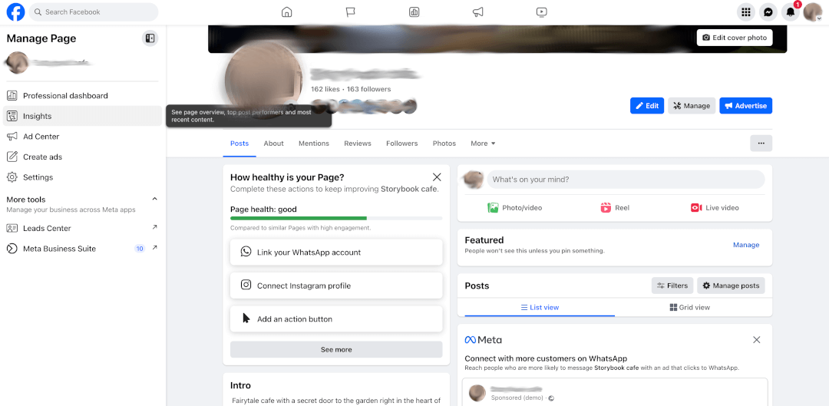The height and width of the screenshot is (406, 829).
Task: Click the What's on your mind field
Action: click(626, 180)
